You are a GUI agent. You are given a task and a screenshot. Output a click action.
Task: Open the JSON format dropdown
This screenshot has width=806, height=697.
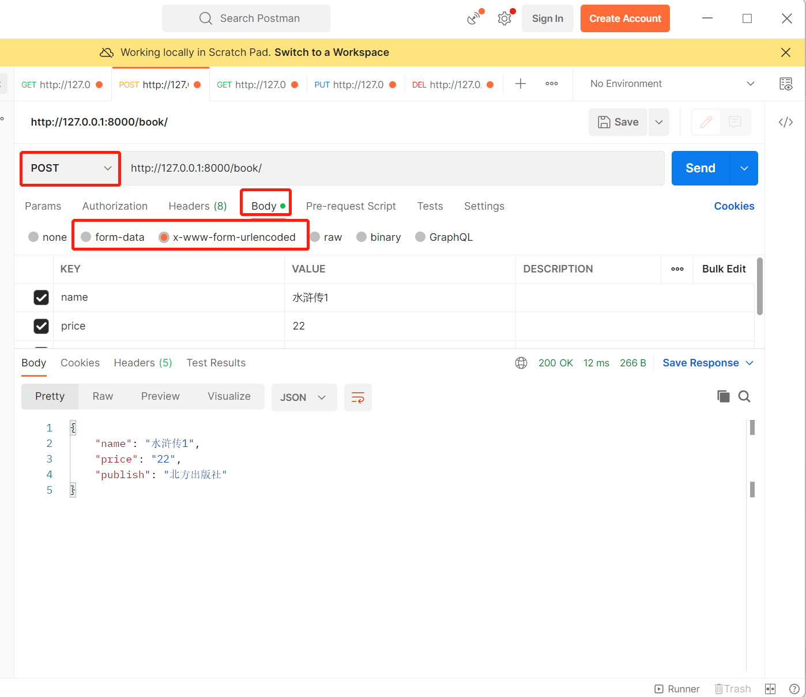(x=304, y=397)
